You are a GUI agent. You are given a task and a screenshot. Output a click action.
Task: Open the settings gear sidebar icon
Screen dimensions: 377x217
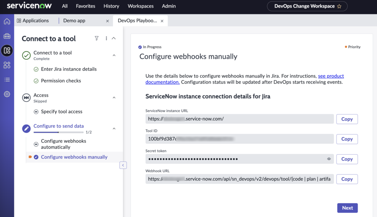coord(7,94)
